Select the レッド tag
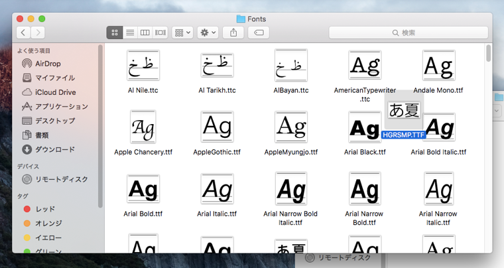Image resolution: width=504 pixels, height=268 pixels. (x=39, y=209)
